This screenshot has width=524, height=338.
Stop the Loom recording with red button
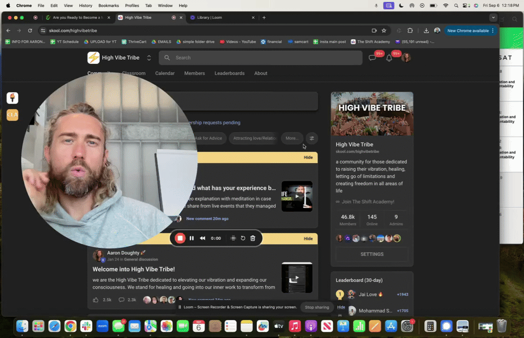(180, 238)
